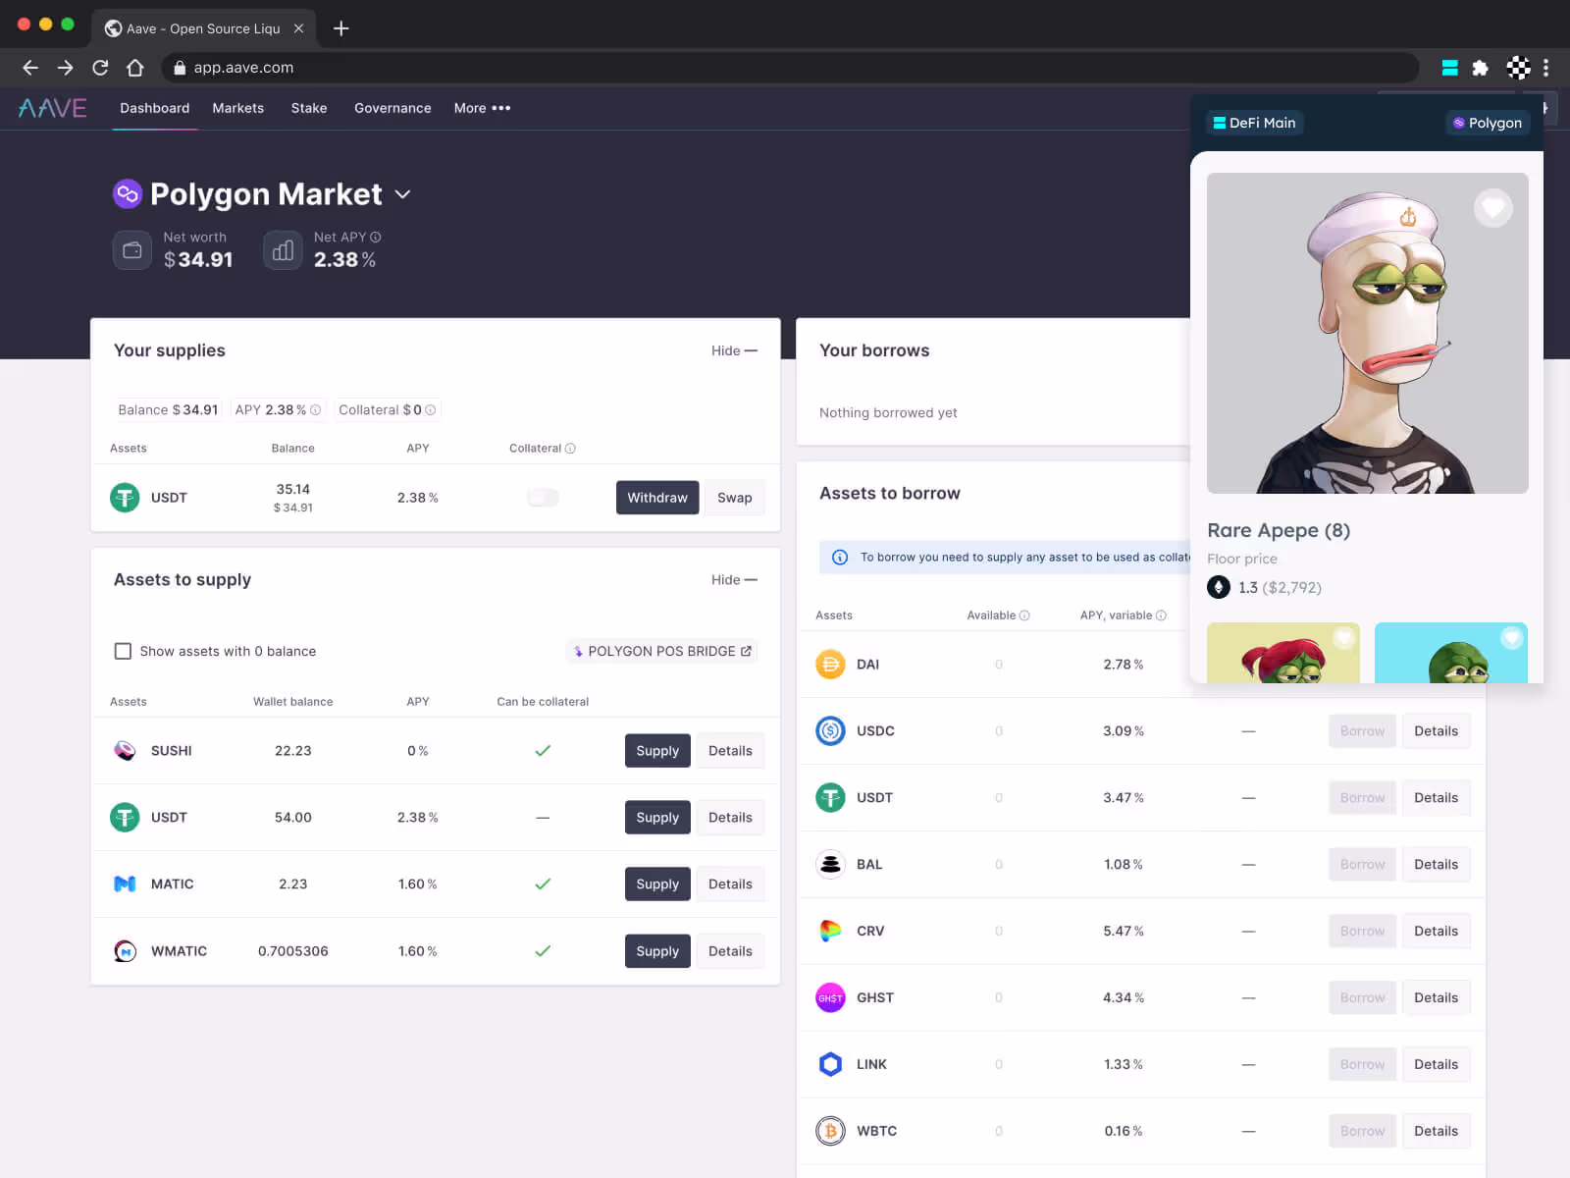This screenshot has height=1178, width=1570.
Task: Click the ETH floor price icon
Action: pyautogui.click(x=1219, y=588)
